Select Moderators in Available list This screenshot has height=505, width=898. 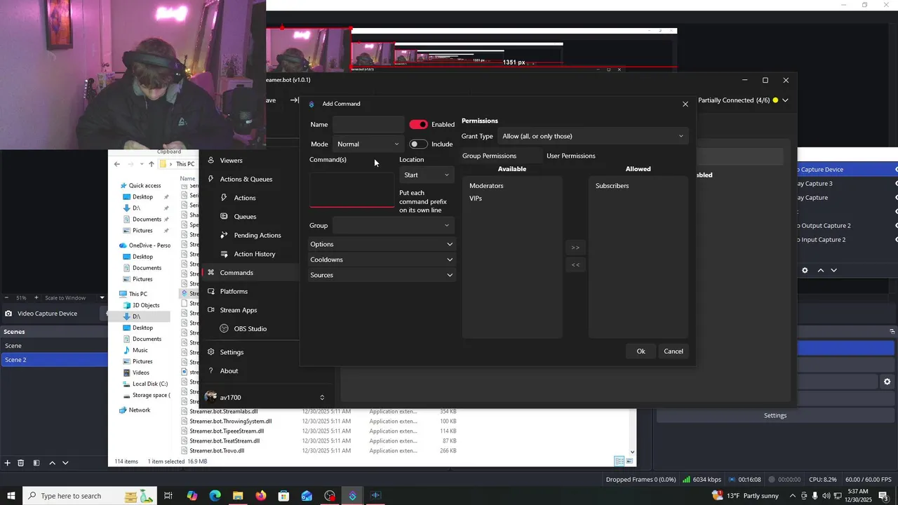pos(486,186)
